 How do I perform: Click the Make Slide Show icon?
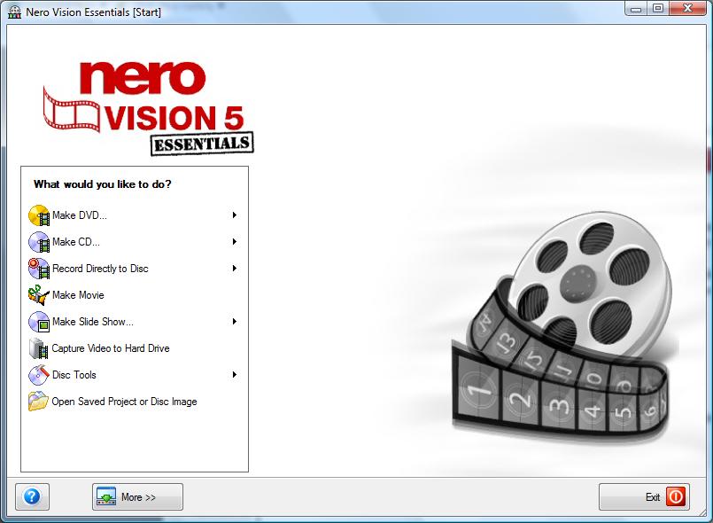39,322
